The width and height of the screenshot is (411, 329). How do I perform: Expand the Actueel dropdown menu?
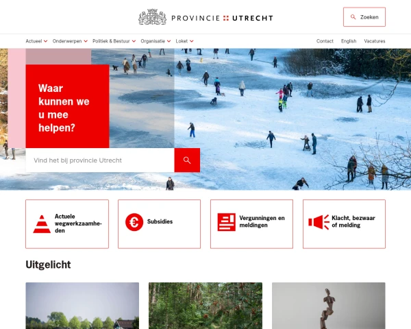click(36, 41)
